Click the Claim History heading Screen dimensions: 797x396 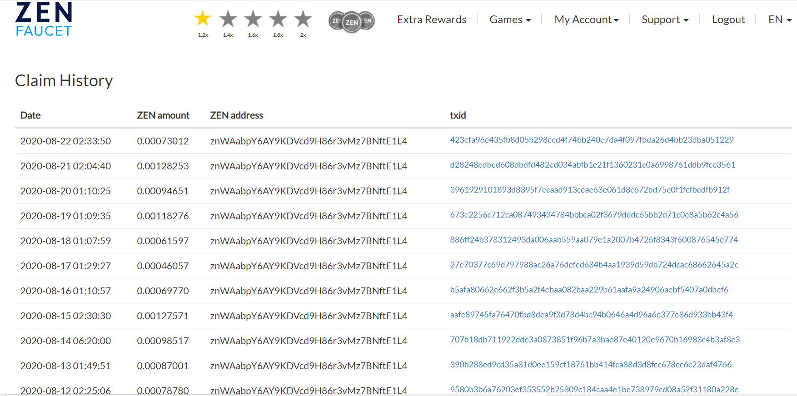click(64, 81)
